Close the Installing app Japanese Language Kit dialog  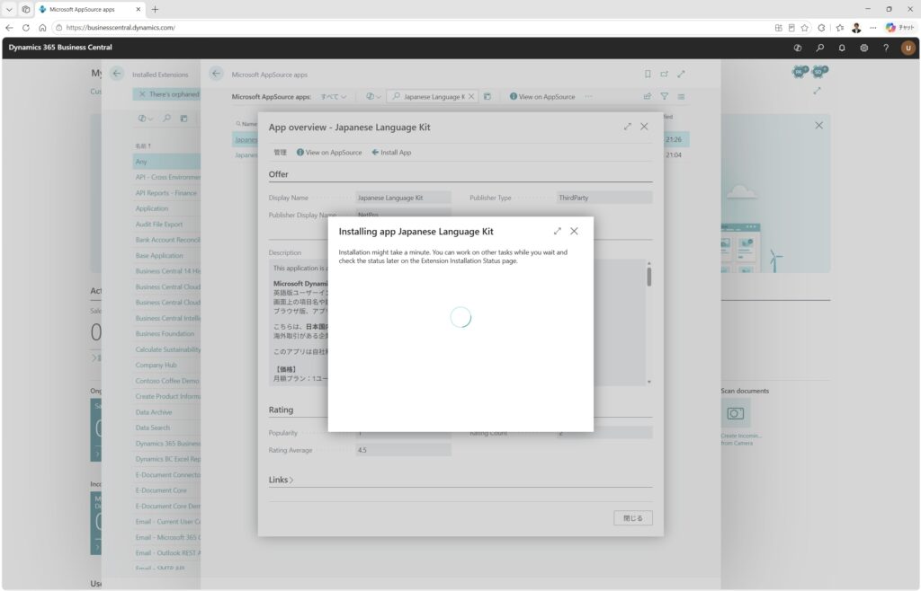point(574,231)
